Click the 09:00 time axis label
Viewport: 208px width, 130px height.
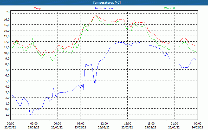coord(81,124)
